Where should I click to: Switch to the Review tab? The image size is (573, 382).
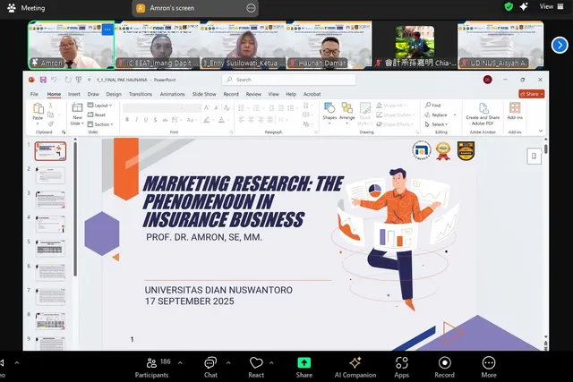point(253,94)
